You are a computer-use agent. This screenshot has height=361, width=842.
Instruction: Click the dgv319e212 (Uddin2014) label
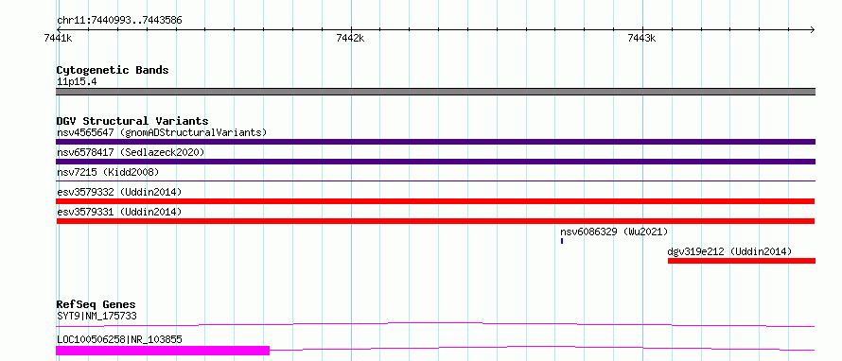729,251
